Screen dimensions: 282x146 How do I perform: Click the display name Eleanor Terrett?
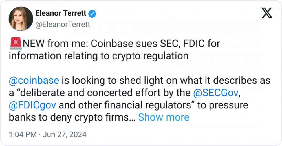tap(61, 13)
